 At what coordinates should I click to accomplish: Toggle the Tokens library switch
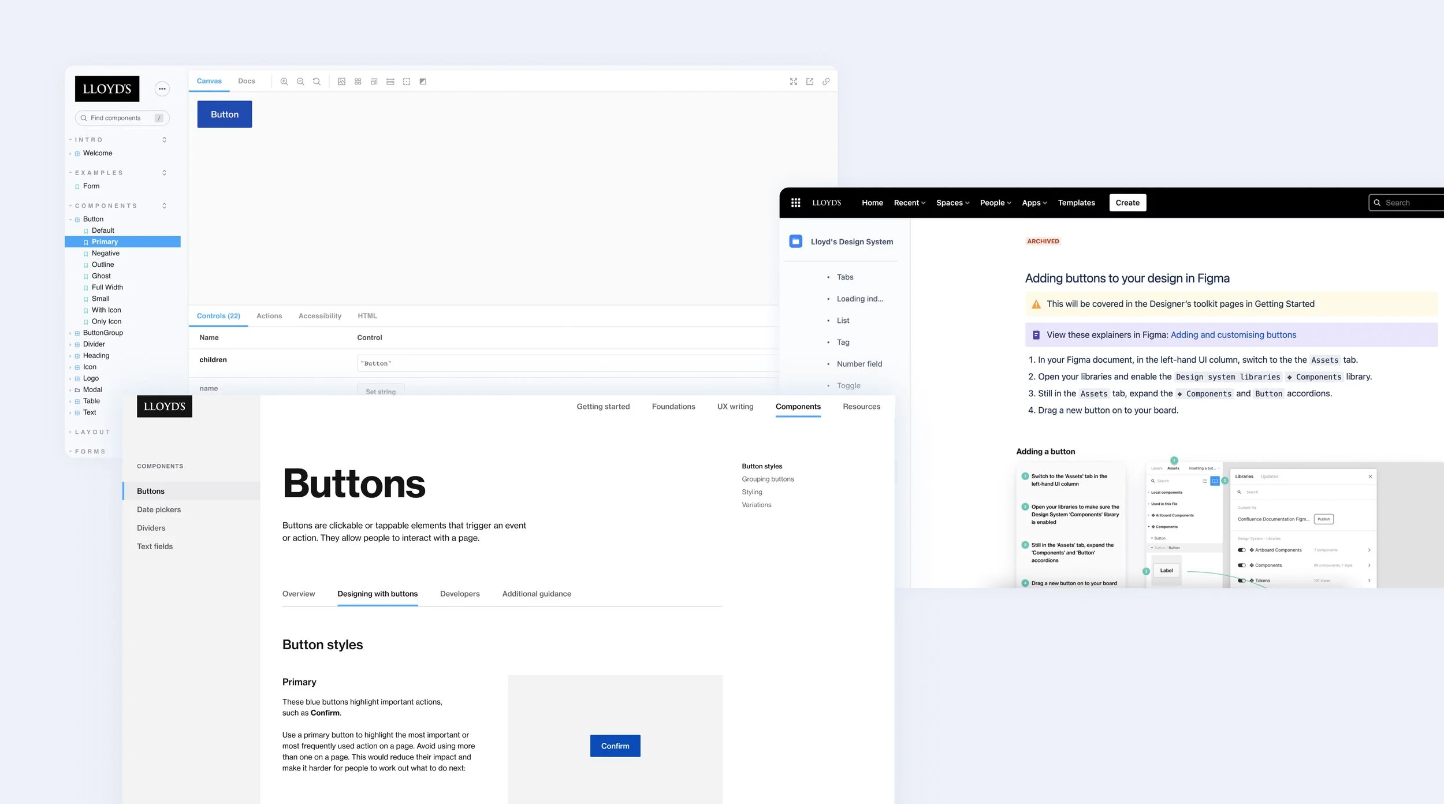[1241, 580]
